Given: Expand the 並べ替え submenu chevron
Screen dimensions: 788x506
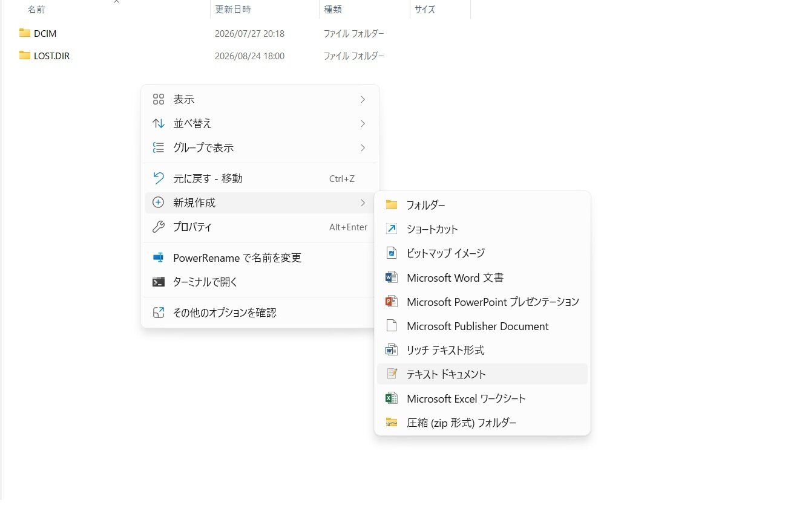Looking at the screenshot, I should (363, 123).
